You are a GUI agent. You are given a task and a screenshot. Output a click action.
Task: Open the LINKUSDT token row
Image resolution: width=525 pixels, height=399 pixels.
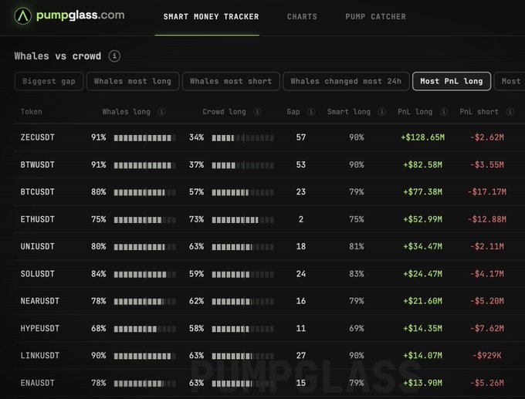click(269, 356)
